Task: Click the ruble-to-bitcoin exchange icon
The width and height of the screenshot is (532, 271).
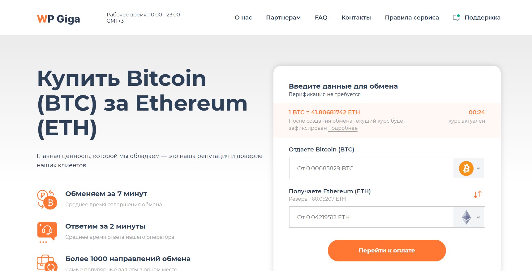Action: click(47, 199)
